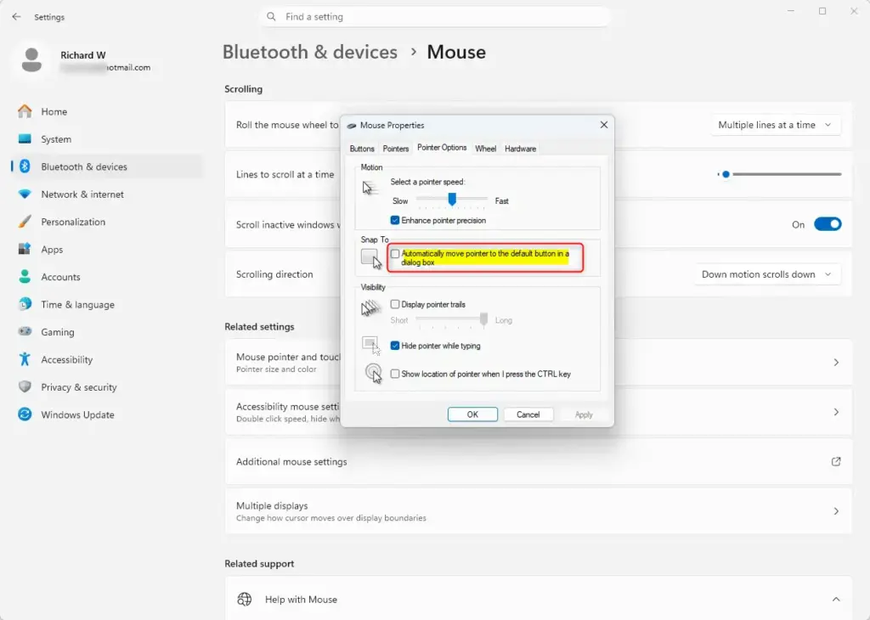Open Windows Update in sidebar
870x620 pixels.
click(x=77, y=414)
